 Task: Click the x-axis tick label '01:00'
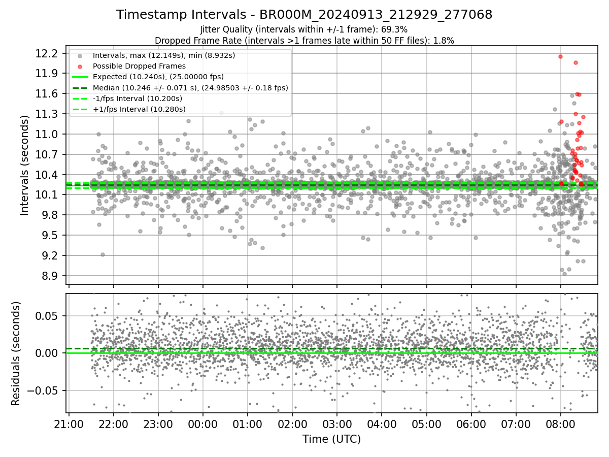248,423
